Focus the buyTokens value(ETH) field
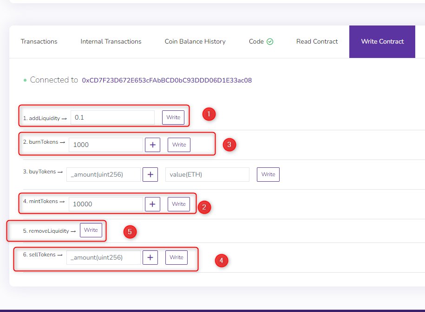Screen dimensions: 425x312 [x=207, y=174]
